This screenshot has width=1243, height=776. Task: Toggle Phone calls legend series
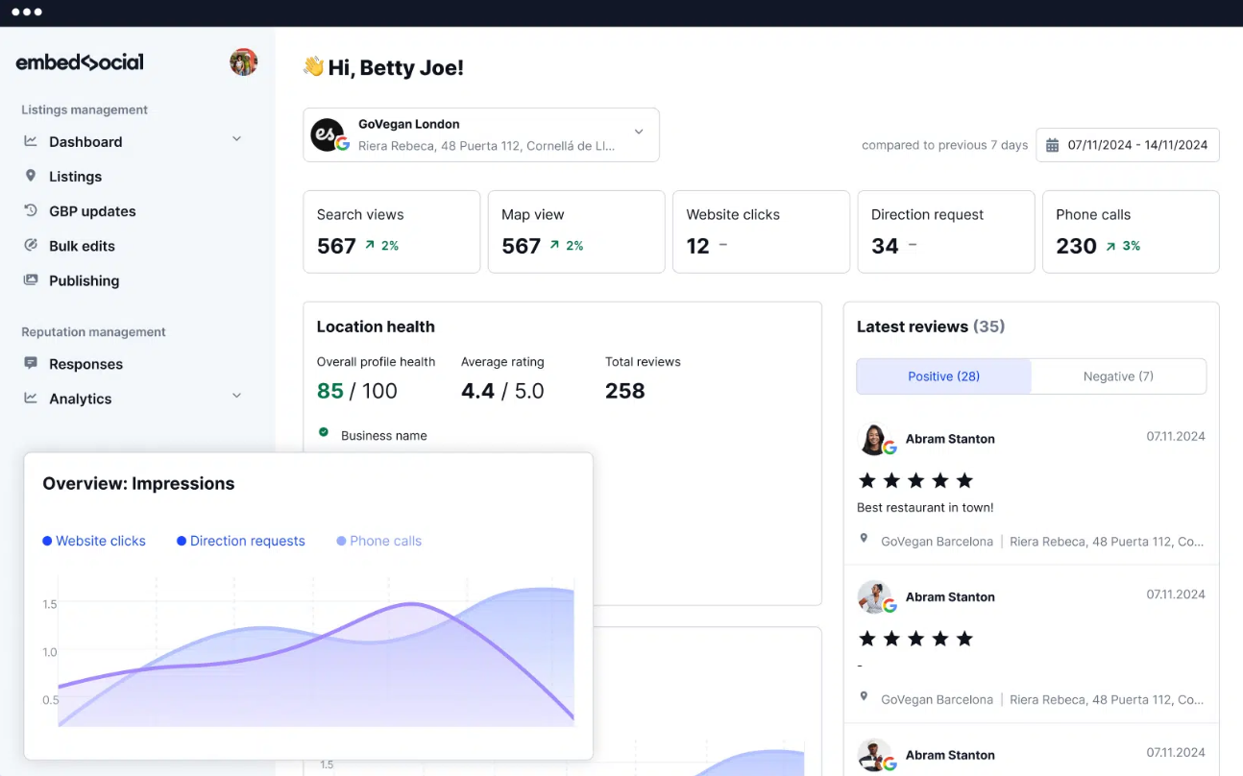pos(379,541)
